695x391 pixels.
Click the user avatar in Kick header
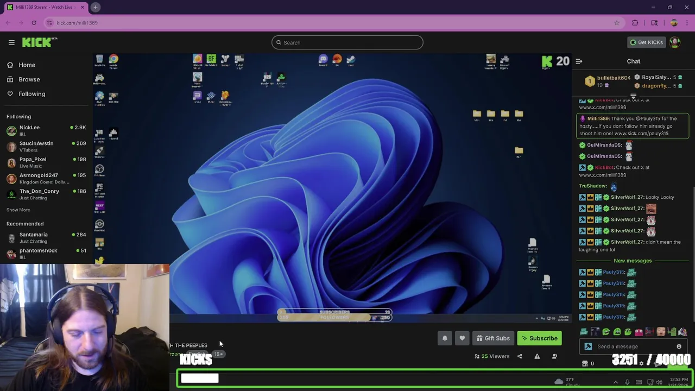(x=675, y=42)
